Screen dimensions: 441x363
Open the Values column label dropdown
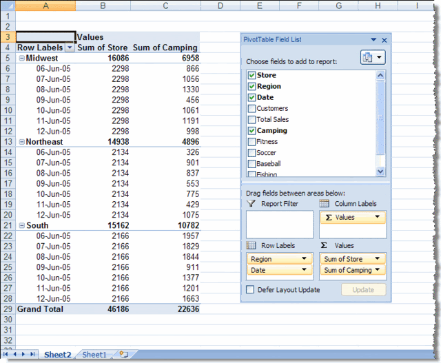click(378, 217)
